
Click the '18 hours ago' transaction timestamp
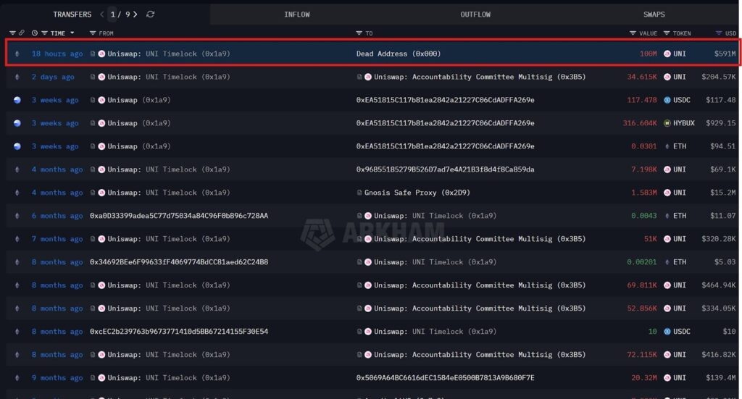pos(57,54)
